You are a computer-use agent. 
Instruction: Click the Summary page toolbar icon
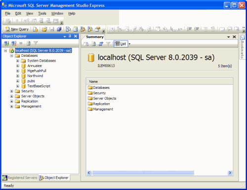76,29
